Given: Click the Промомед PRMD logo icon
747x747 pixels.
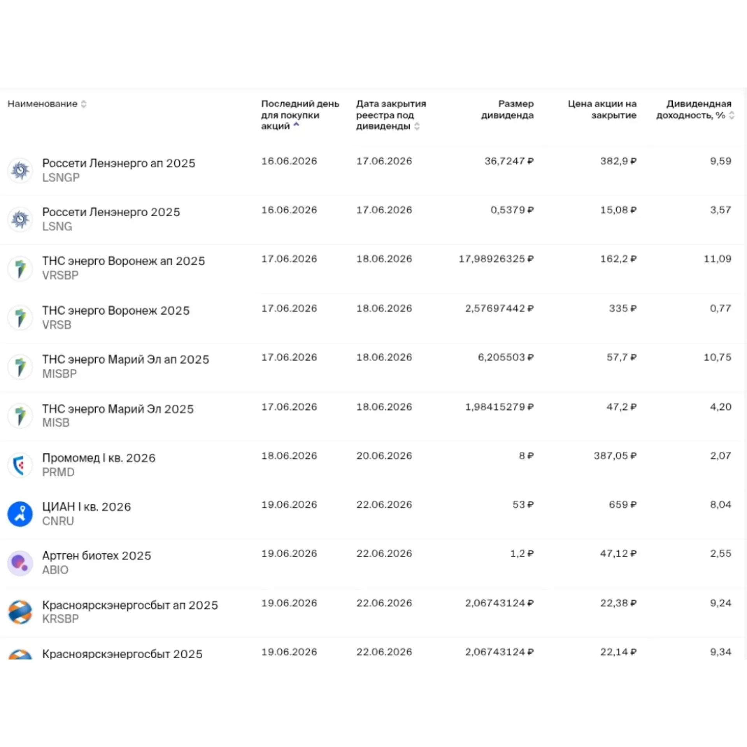Looking at the screenshot, I should pyautogui.click(x=20, y=465).
